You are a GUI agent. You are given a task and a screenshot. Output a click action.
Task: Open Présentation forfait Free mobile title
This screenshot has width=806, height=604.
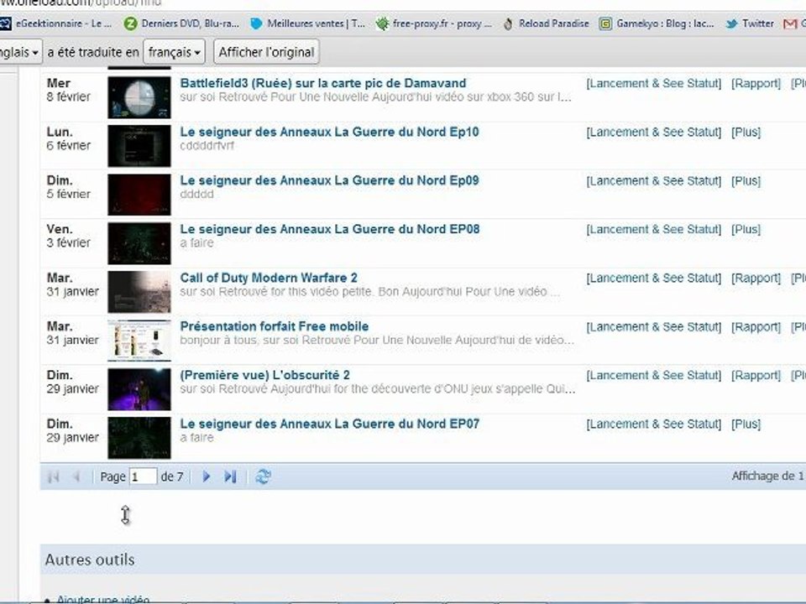pyautogui.click(x=274, y=326)
